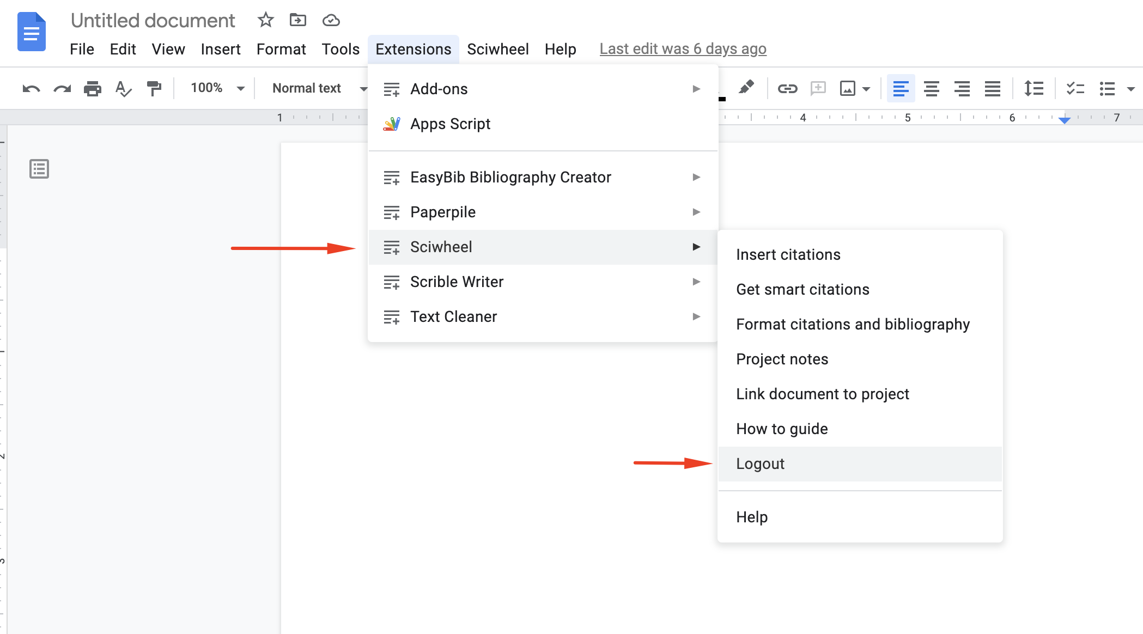
Task: Click the highlight color pen icon
Action: pyautogui.click(x=746, y=88)
